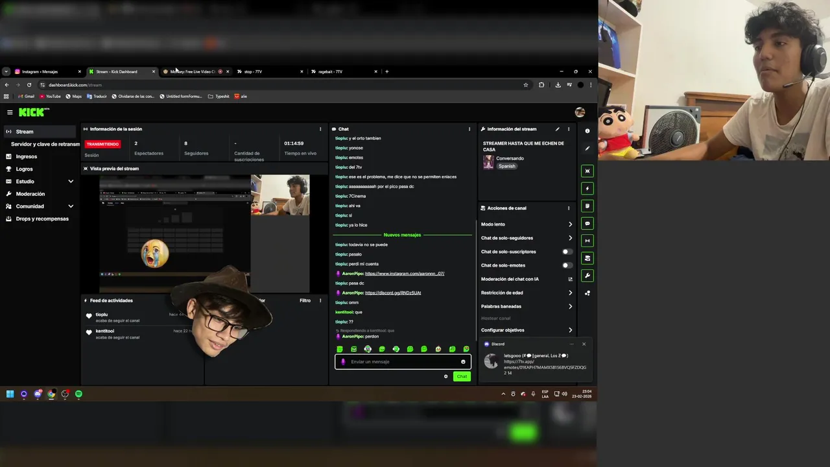Image resolution: width=830 pixels, height=467 pixels.
Task: Click the layout dots icon in rail
Action: click(587, 293)
